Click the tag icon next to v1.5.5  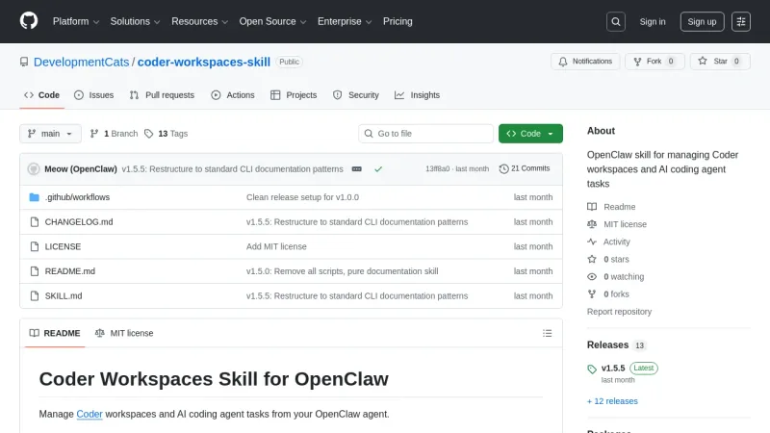pyautogui.click(x=592, y=369)
